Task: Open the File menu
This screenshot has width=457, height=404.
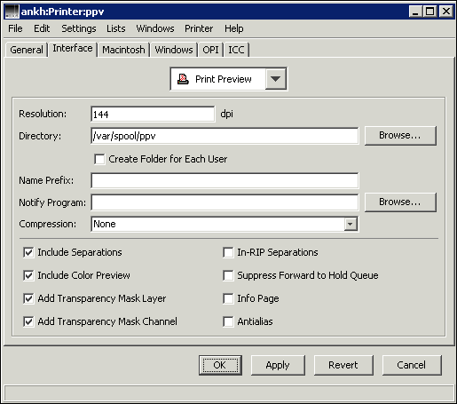Action: (15, 28)
